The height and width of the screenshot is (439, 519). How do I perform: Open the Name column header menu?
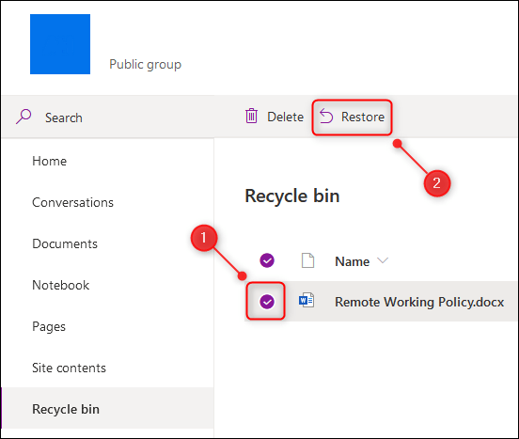353,261
